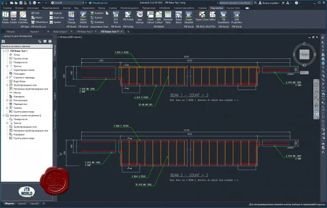Expand the Конструкции tree node
This screenshot has width=327, height=208.
(7, 100)
